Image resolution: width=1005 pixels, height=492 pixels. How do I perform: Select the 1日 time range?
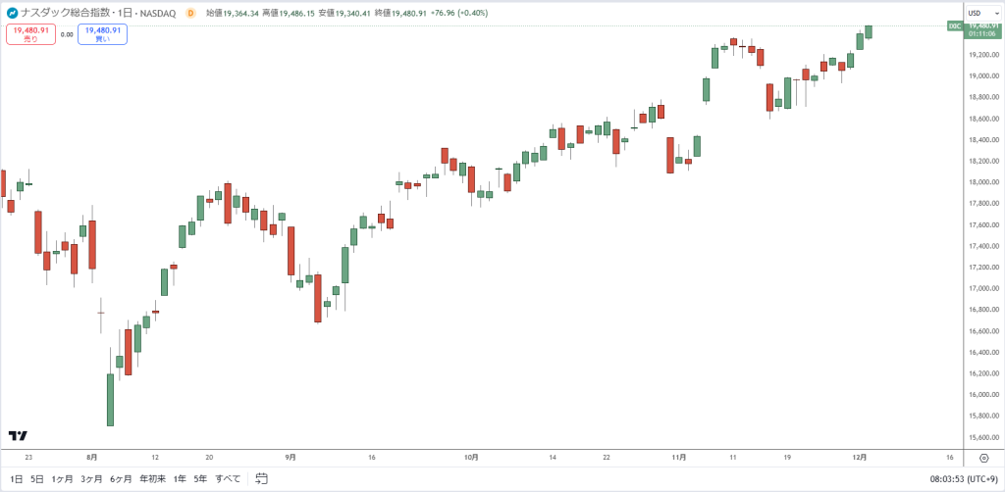[17, 478]
